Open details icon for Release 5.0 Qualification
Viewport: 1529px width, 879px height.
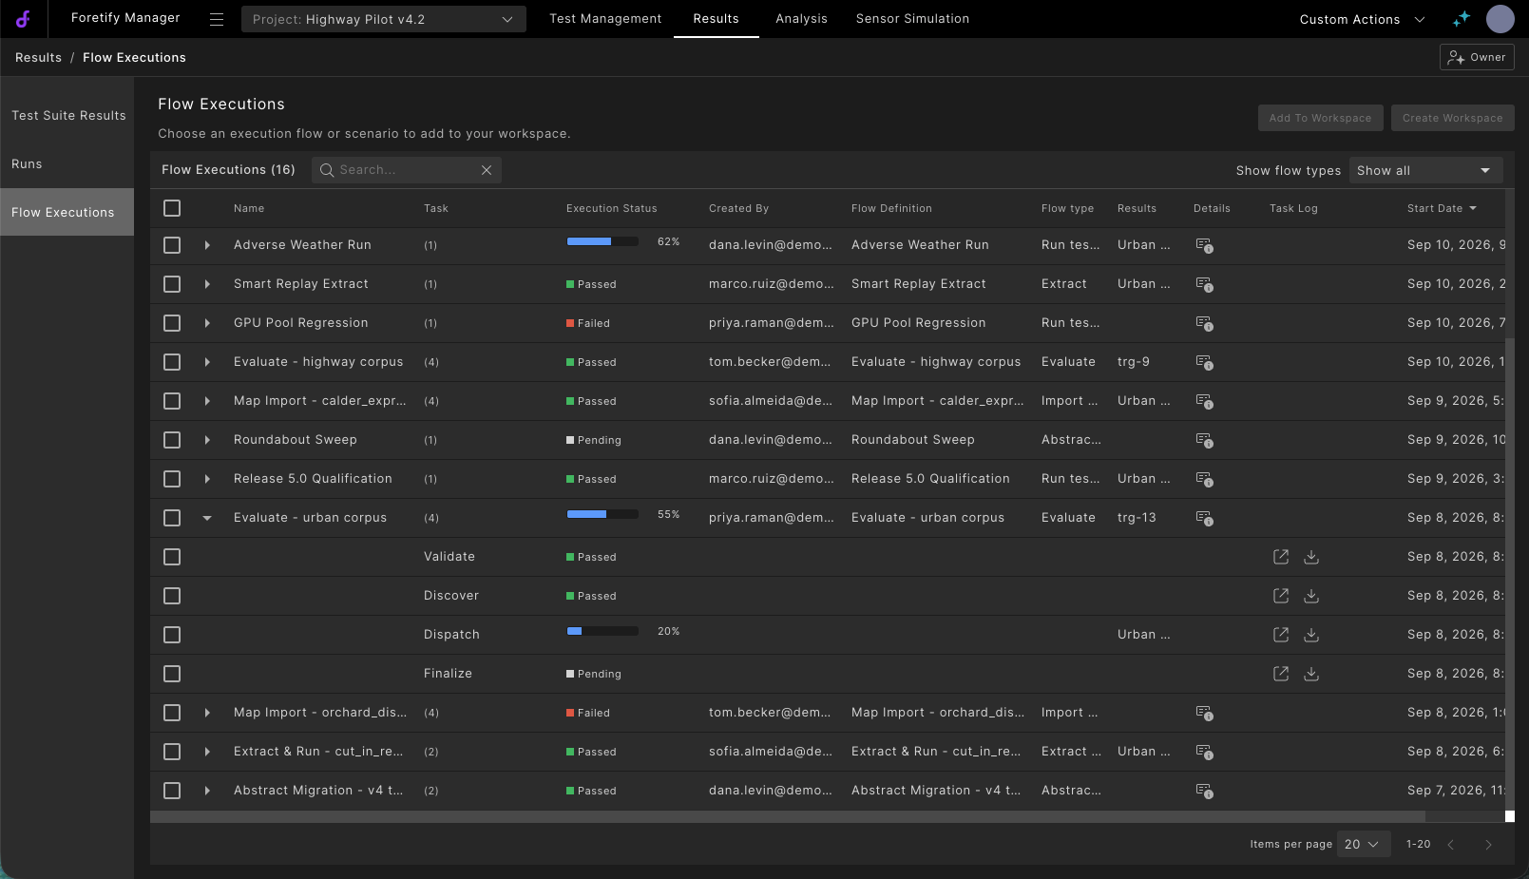1204,479
